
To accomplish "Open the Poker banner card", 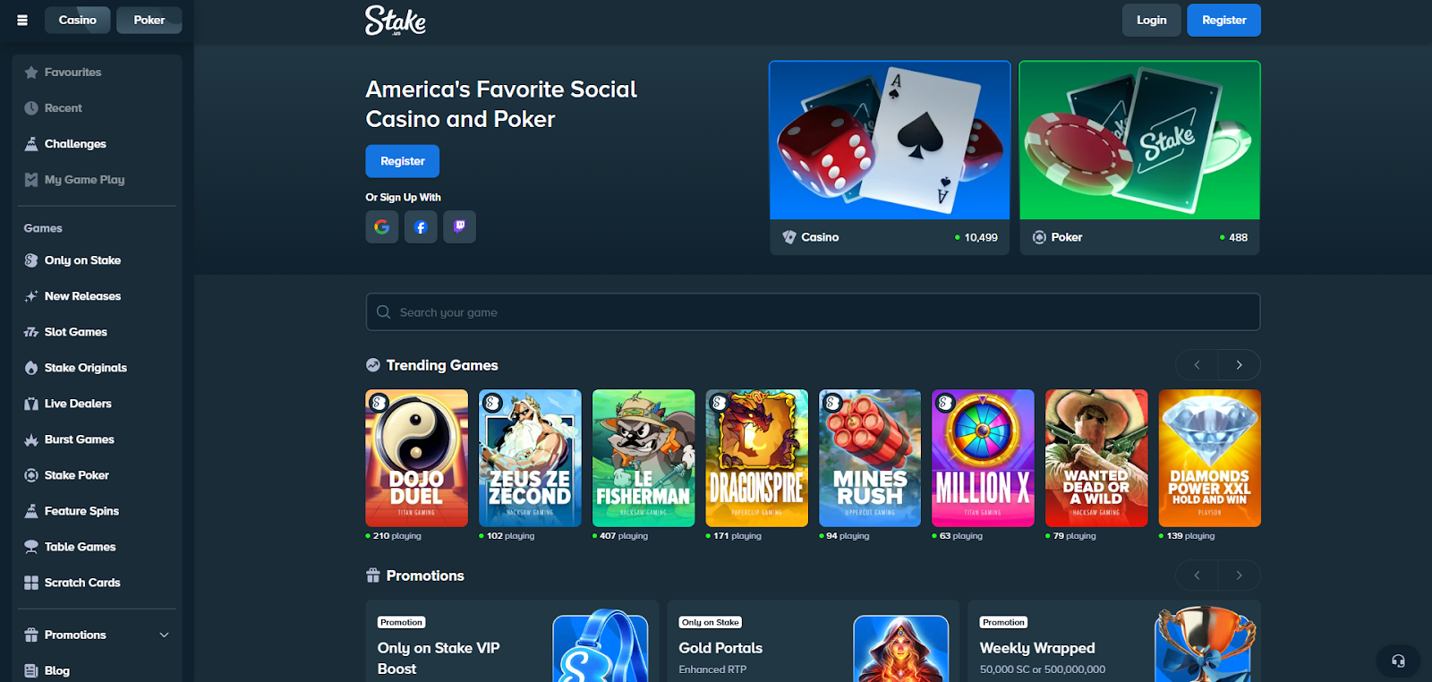I will (1139, 158).
